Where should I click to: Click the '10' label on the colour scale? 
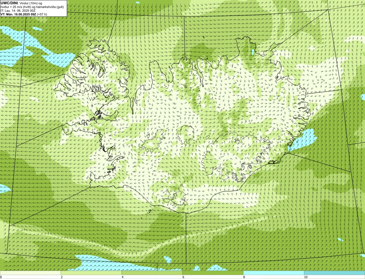[x=306, y=277]
